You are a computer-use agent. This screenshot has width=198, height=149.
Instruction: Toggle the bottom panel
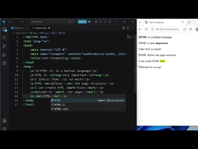click(x=105, y=22)
